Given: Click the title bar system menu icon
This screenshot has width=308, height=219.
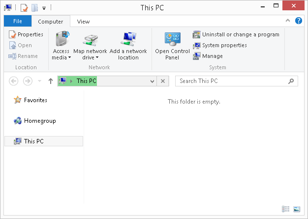Looking at the screenshot, I should pos(8,8).
